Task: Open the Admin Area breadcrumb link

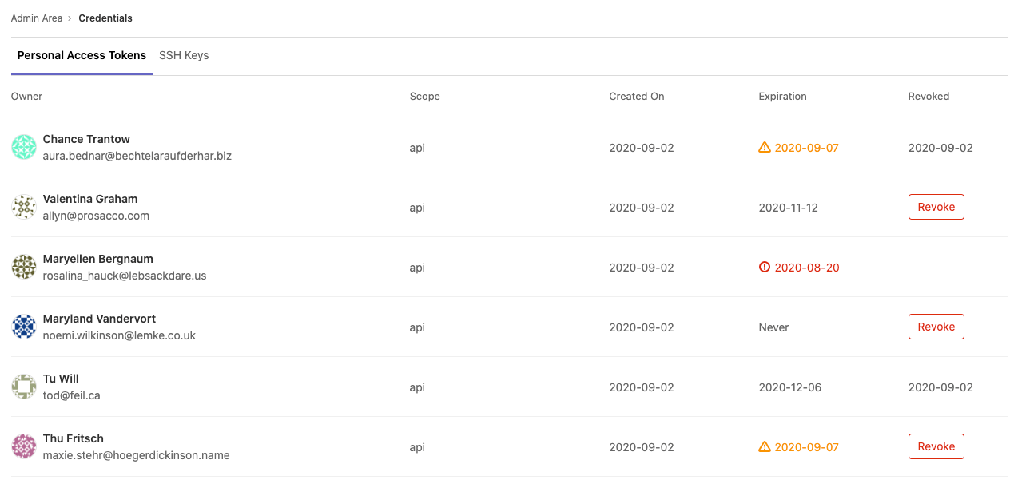Action: coord(37,18)
